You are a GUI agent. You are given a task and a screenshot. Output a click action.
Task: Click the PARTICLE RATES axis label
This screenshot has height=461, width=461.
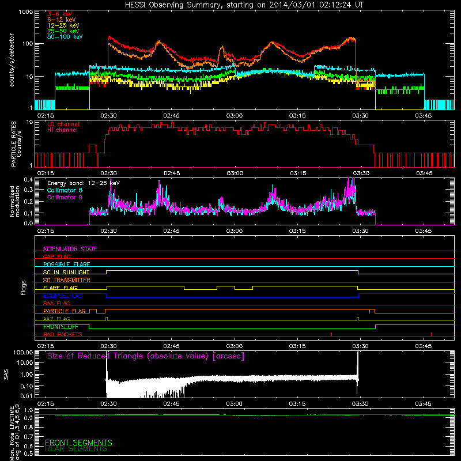pyautogui.click(x=16, y=144)
